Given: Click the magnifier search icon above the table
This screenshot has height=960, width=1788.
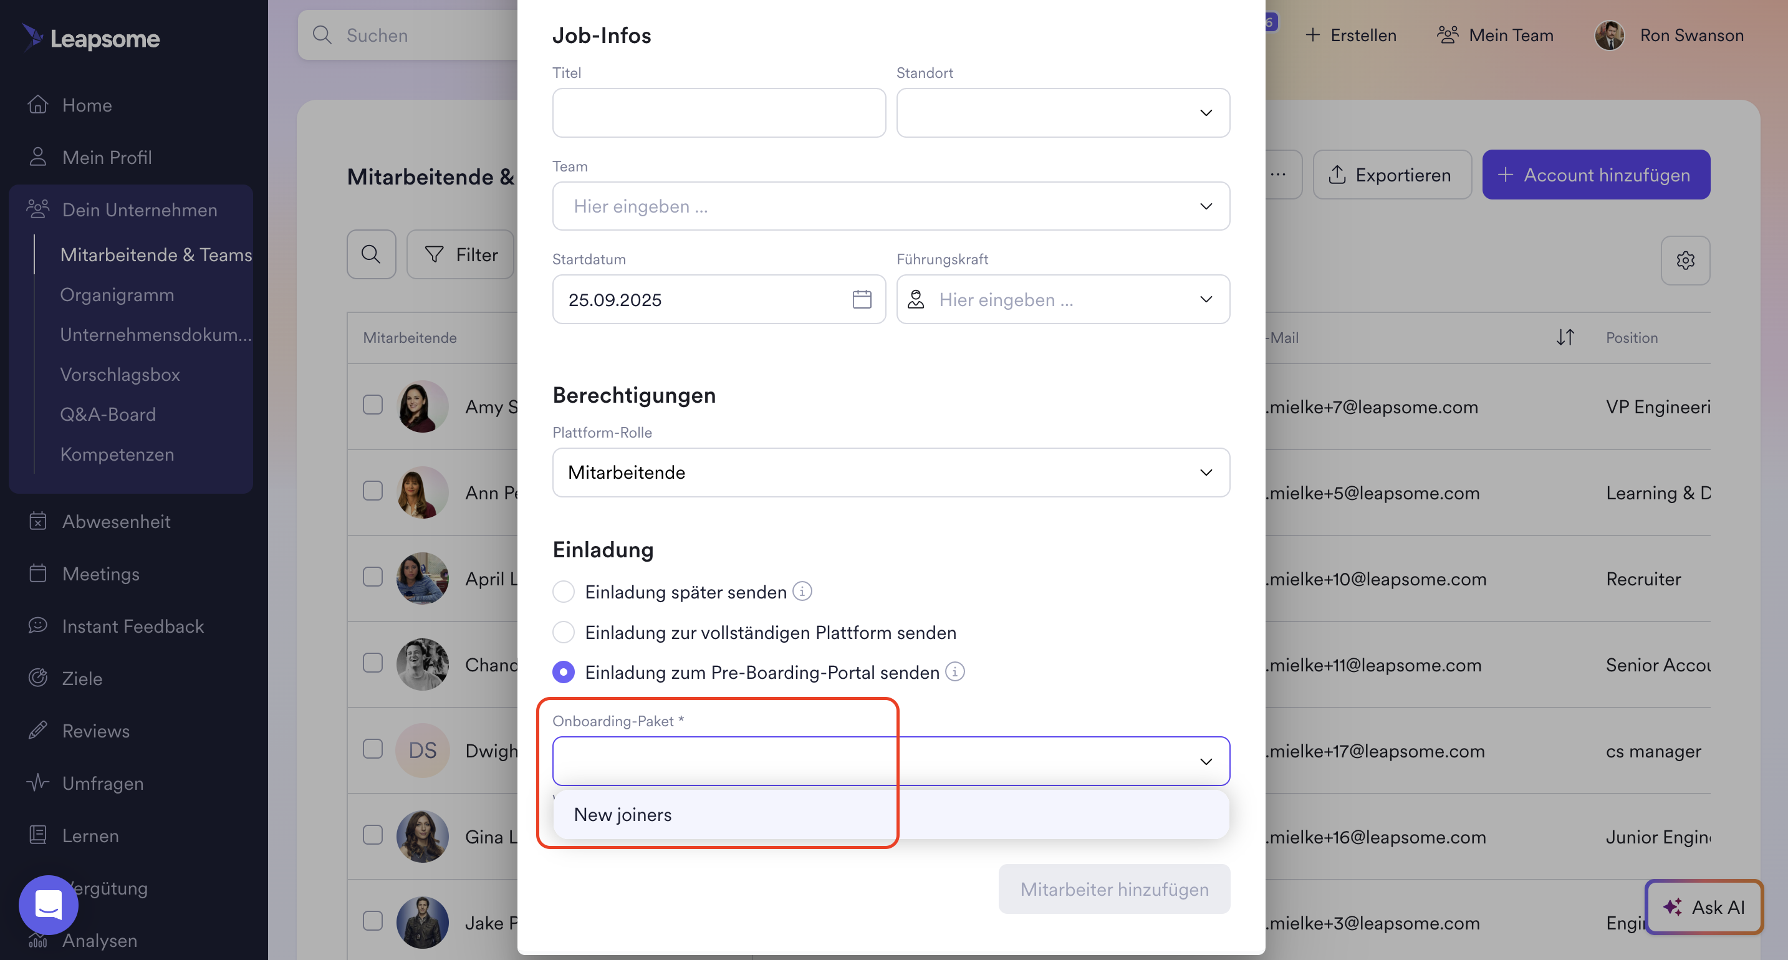Looking at the screenshot, I should 372,255.
